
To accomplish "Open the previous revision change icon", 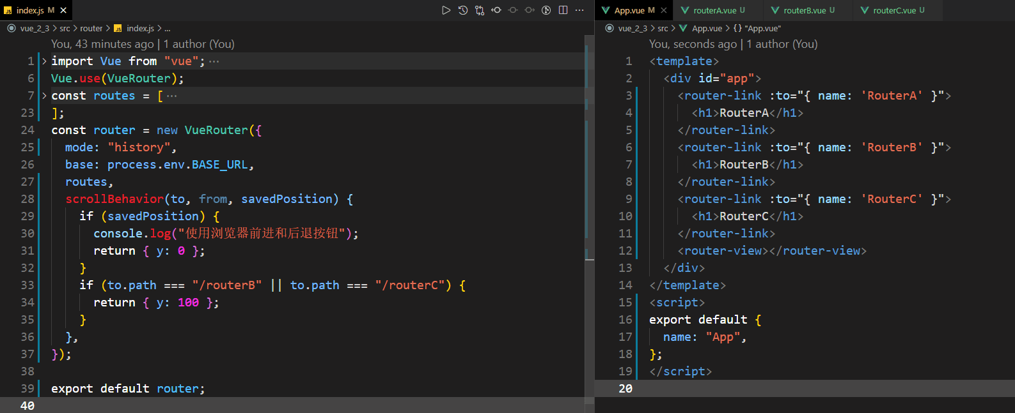I will (x=496, y=10).
